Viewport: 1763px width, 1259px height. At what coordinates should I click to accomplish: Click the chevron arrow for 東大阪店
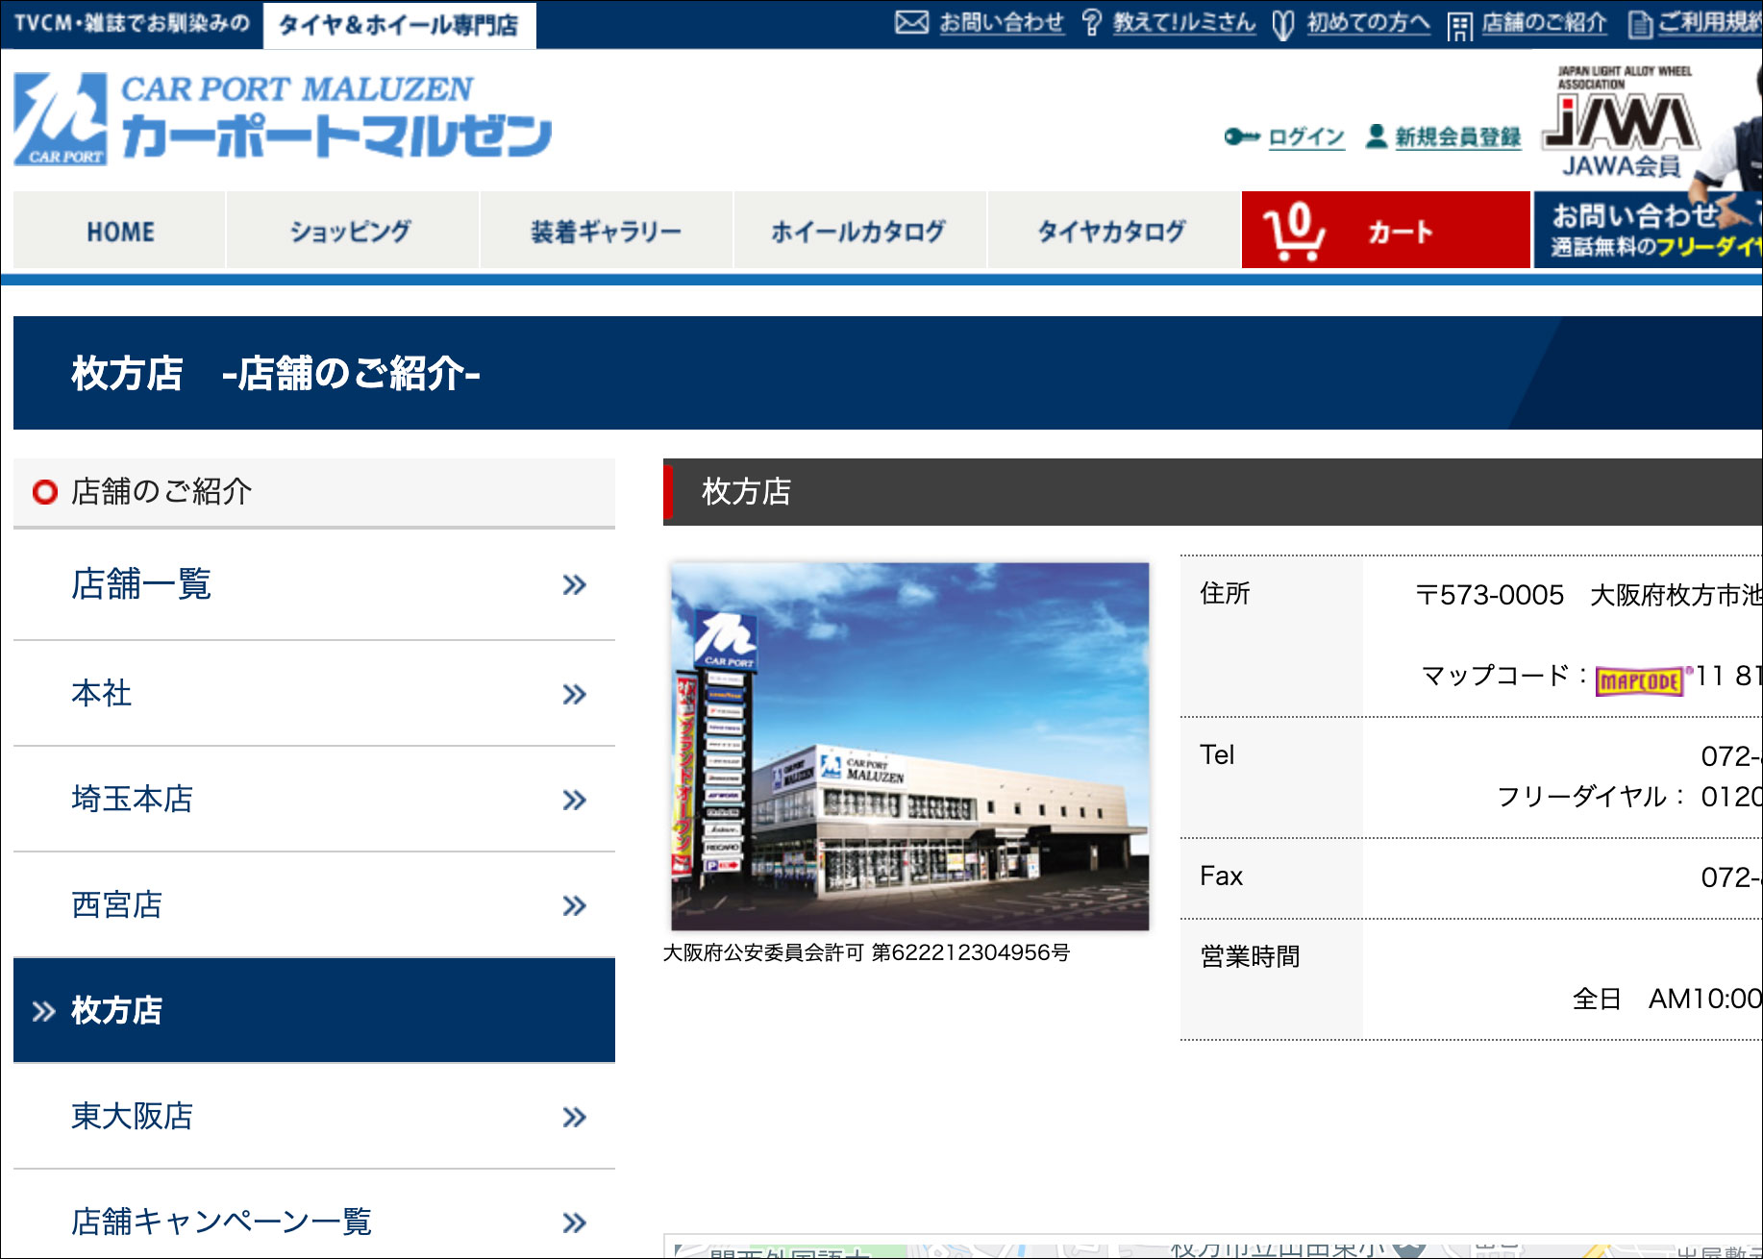[x=574, y=1117]
